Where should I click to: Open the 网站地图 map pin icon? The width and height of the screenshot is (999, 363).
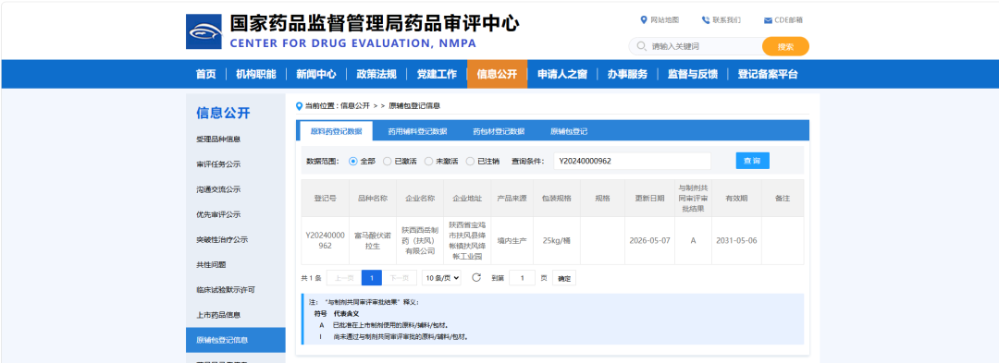[x=644, y=19]
